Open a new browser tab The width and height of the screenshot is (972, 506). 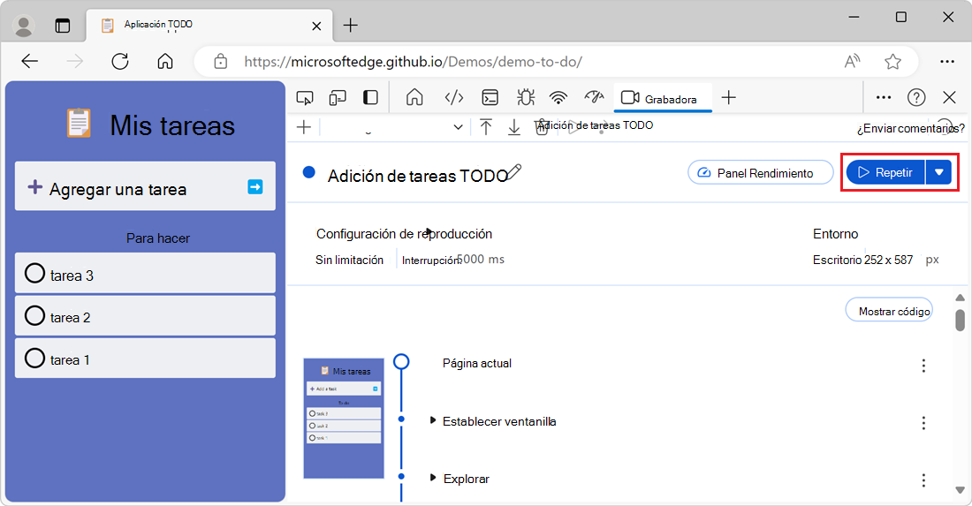tap(350, 26)
